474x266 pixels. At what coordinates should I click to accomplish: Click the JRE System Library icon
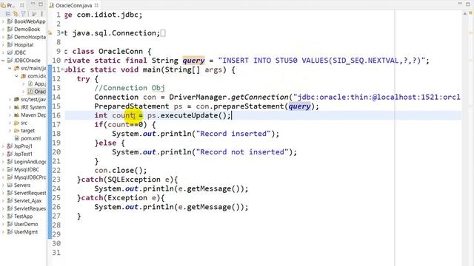pyautogui.click(x=16, y=107)
